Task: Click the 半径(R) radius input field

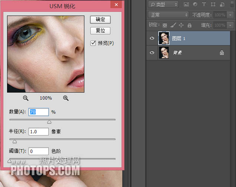Action: pyautogui.click(x=39, y=132)
